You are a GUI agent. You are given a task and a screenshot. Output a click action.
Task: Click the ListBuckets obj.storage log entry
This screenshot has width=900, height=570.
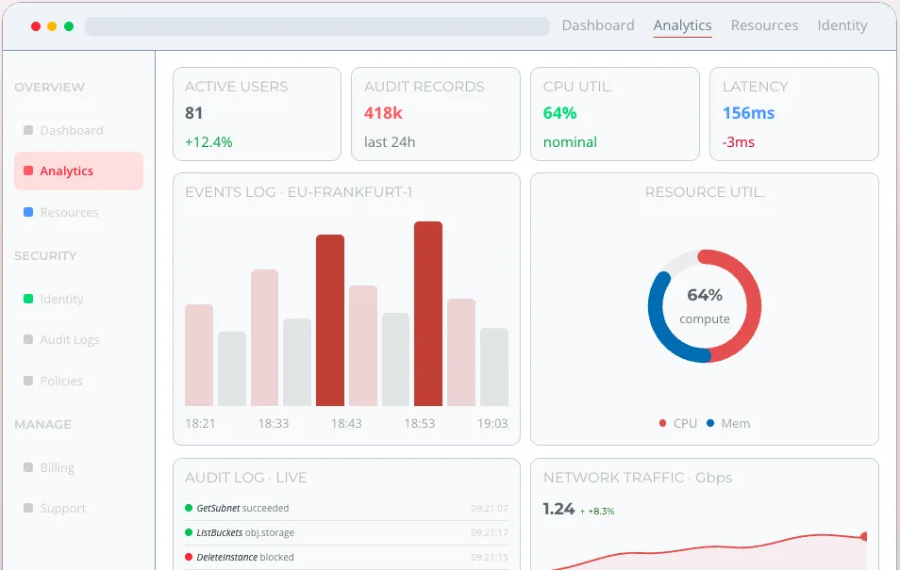(346, 532)
